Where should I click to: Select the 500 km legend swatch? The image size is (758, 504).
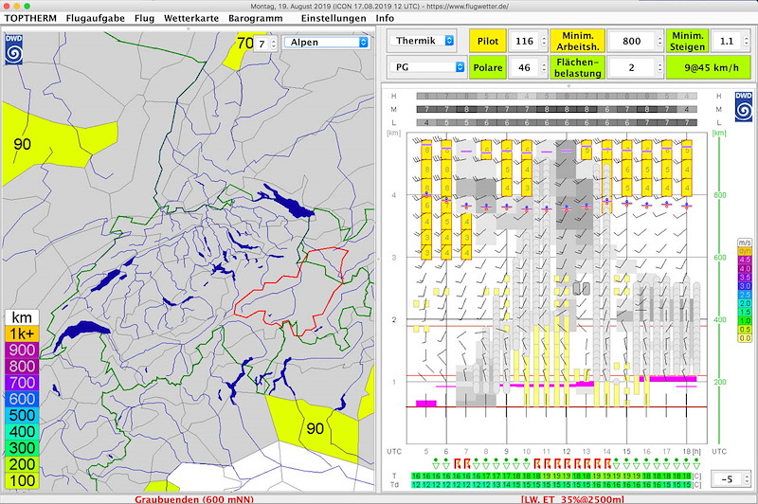pos(22,416)
